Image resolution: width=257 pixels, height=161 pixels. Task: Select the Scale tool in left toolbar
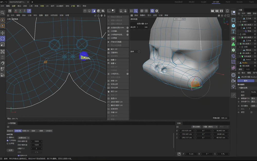coord(3,44)
